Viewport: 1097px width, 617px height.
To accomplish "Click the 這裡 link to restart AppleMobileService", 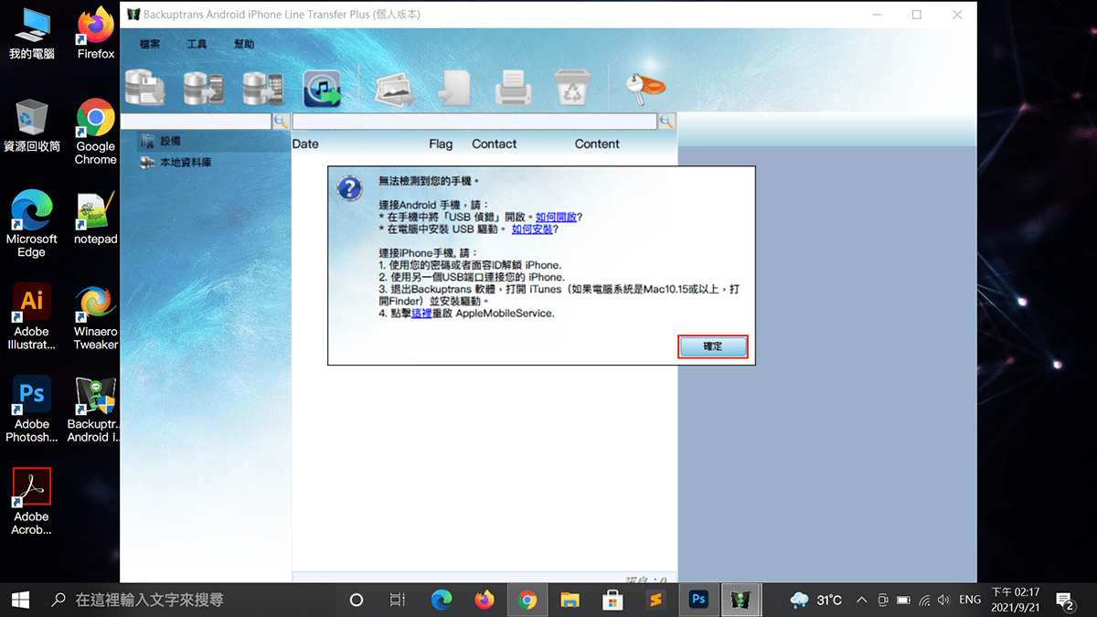I will click(x=421, y=313).
